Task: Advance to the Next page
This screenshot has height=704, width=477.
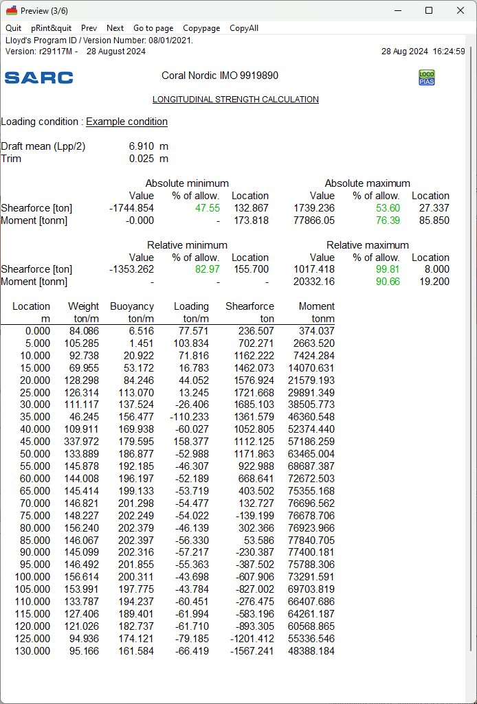Action: pos(115,28)
